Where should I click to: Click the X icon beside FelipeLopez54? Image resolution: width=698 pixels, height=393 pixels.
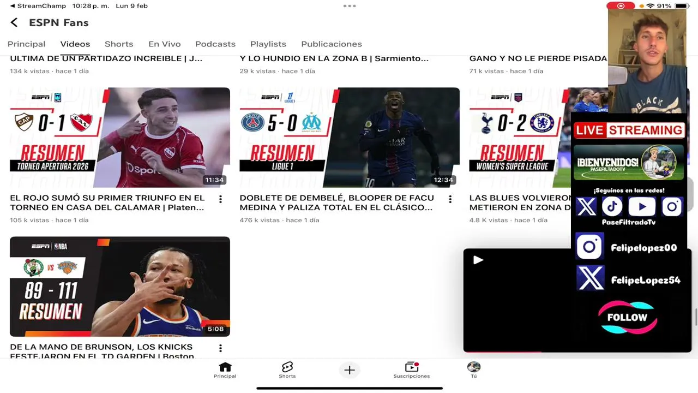[591, 278]
